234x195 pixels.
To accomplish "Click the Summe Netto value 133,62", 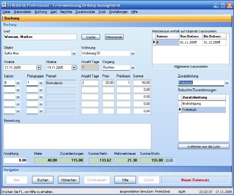I will (100, 160).
